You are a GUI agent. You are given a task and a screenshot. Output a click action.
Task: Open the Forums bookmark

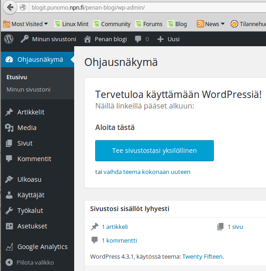click(149, 24)
